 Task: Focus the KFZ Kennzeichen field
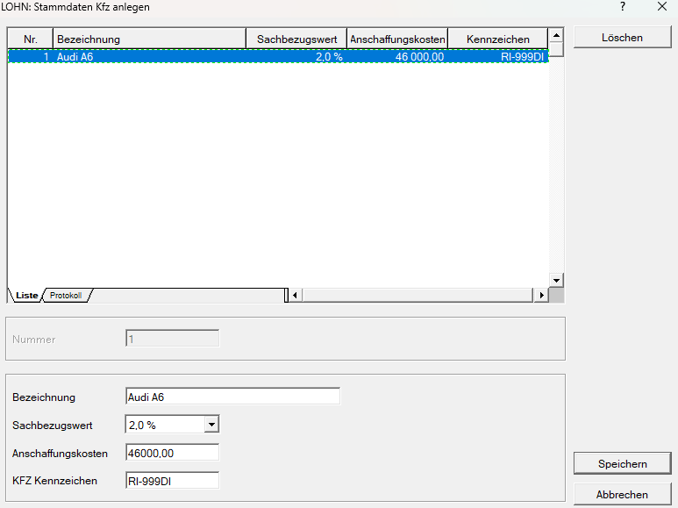tap(172, 480)
